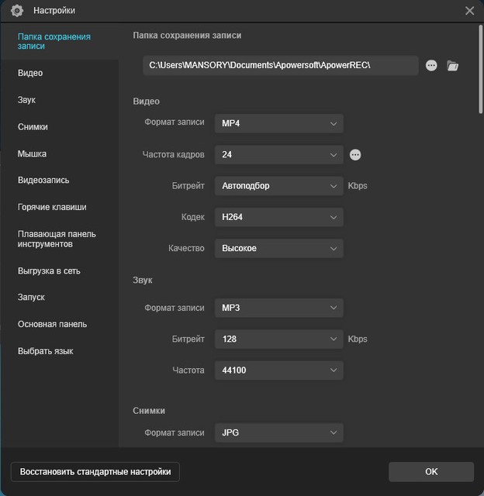Viewport: 484px width, 496px height.
Task: Select the Мышка settings section
Action: pyautogui.click(x=32, y=153)
